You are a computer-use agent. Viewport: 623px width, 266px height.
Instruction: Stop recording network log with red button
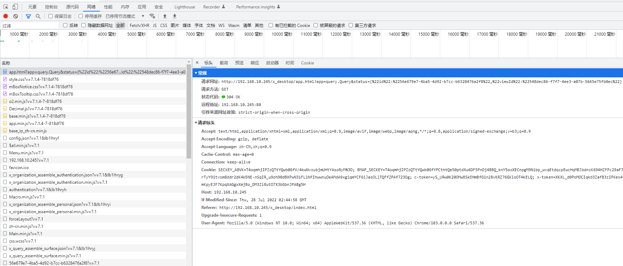pyautogui.click(x=6, y=16)
